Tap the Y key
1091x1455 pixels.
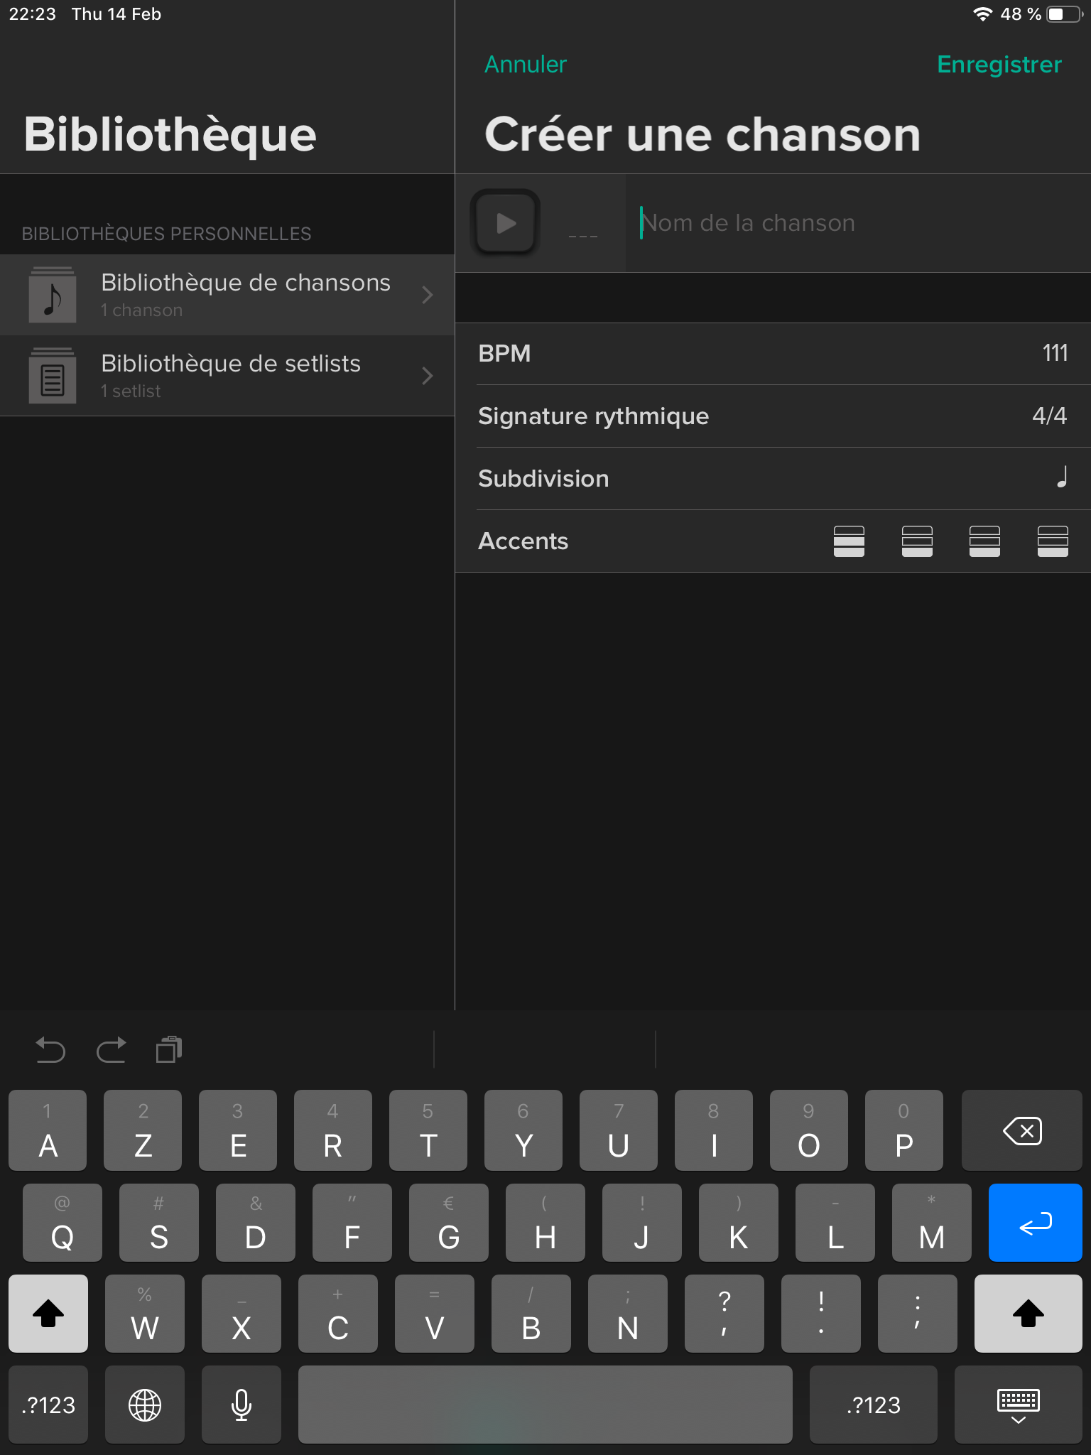523,1130
